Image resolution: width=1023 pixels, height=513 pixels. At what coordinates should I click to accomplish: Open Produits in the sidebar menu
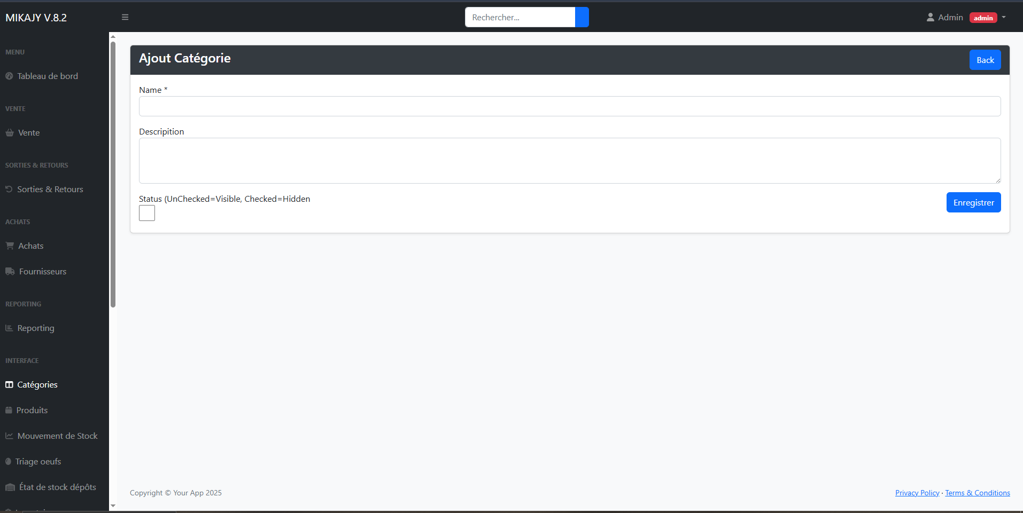[32, 411]
